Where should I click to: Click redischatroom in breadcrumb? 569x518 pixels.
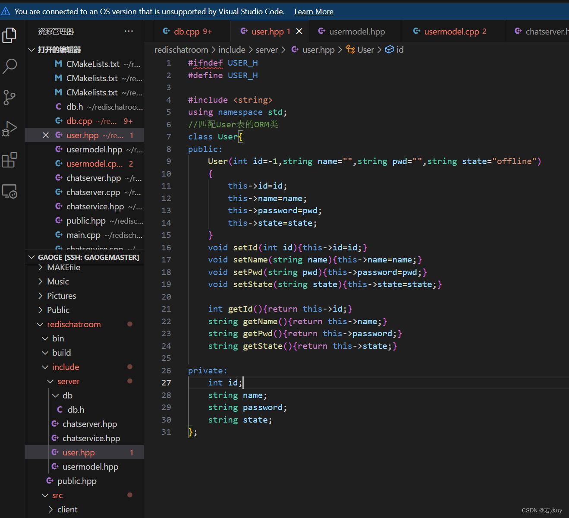(181, 50)
